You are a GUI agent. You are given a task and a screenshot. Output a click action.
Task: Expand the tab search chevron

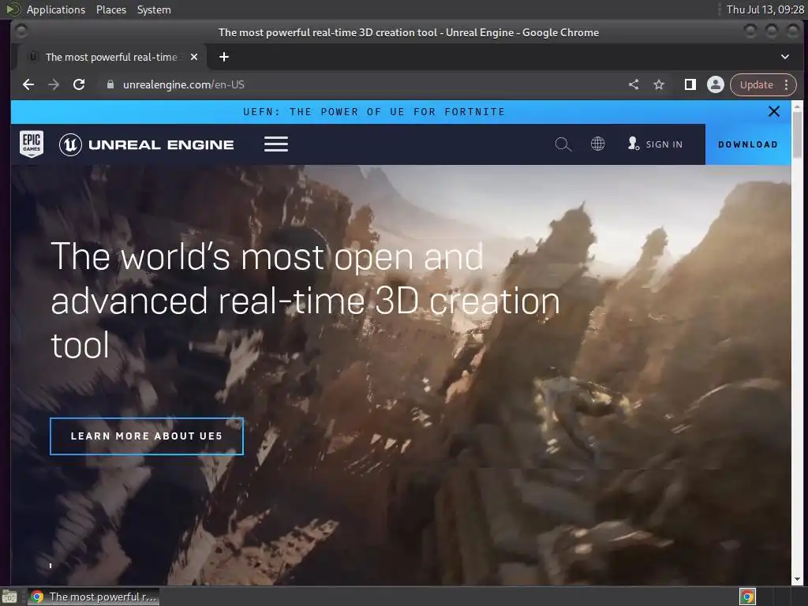(x=785, y=57)
